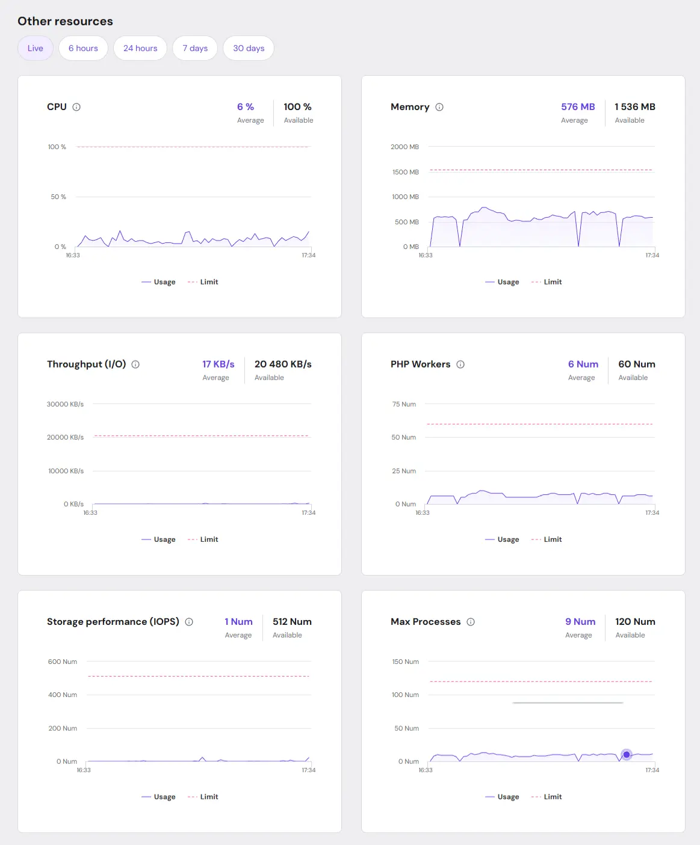Image resolution: width=700 pixels, height=845 pixels.
Task: Toggle Usage legend in PHP Workers chart
Action: point(503,539)
